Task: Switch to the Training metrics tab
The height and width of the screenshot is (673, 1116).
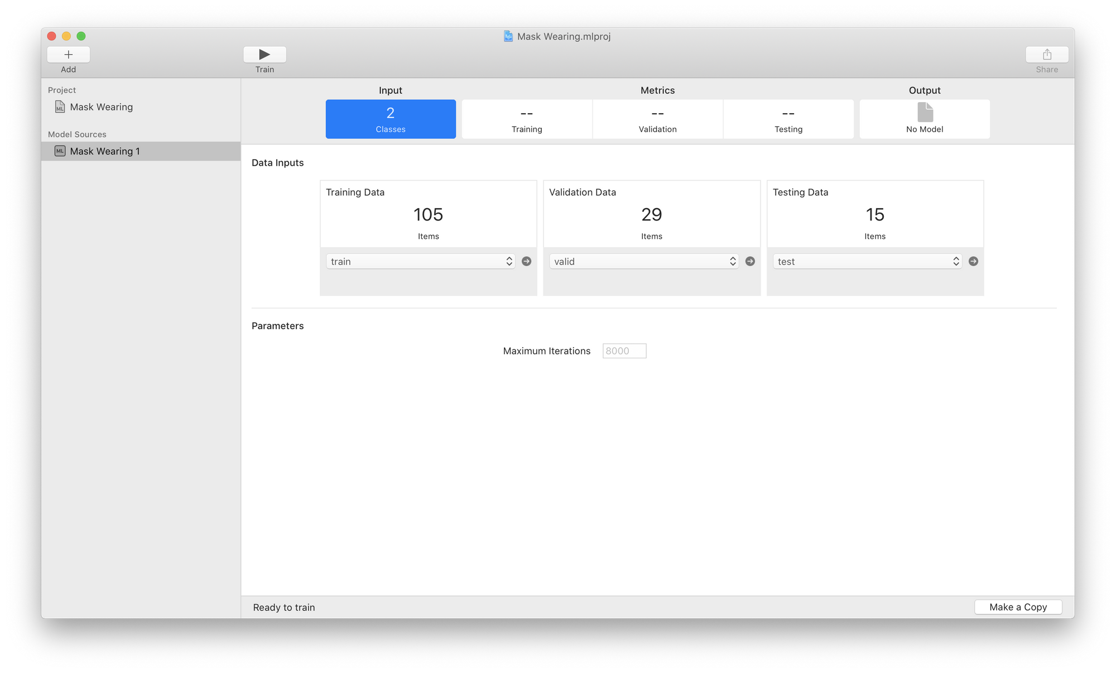Action: 527,119
